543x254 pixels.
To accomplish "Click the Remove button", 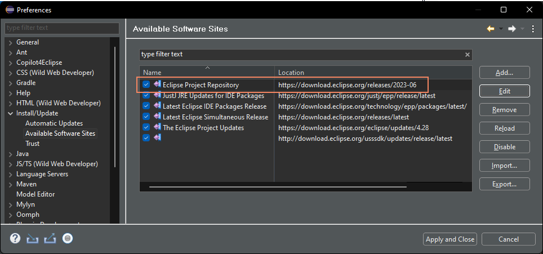I will click(x=505, y=110).
